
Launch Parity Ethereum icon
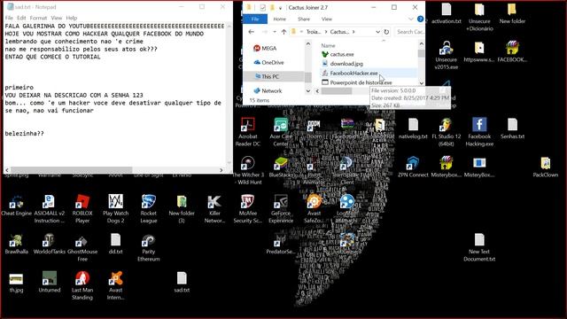pos(149,248)
